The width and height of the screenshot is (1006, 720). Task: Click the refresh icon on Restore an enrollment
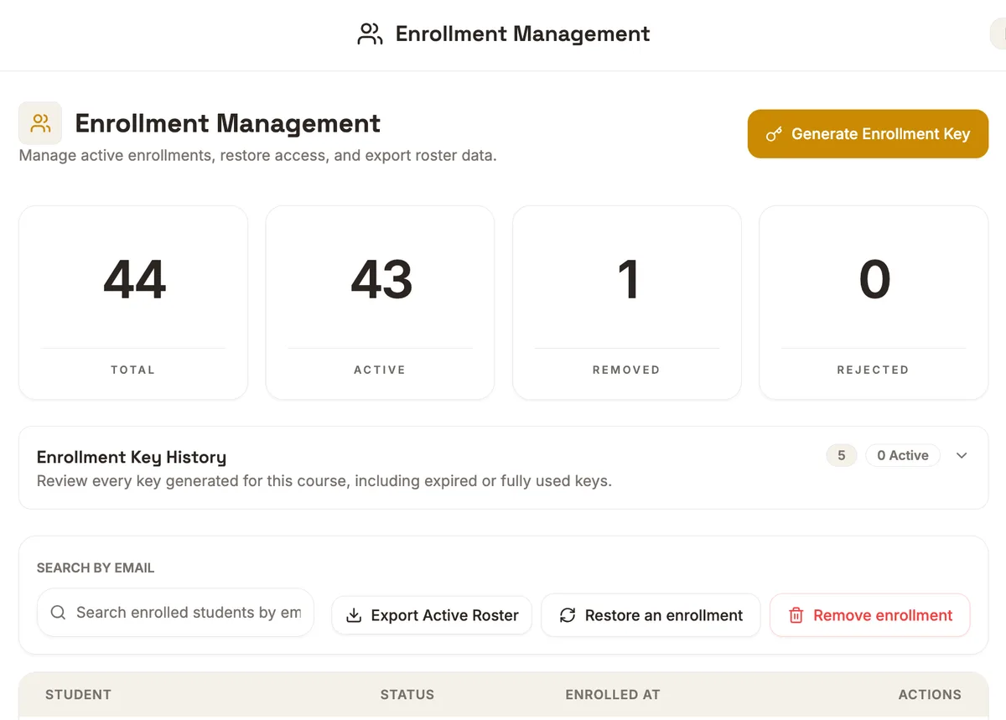click(x=568, y=615)
